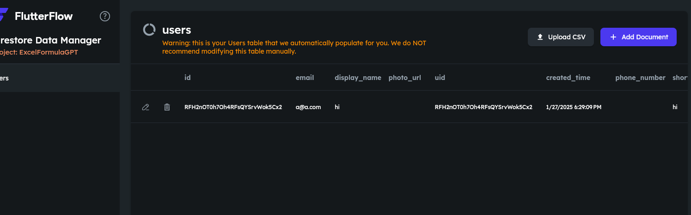Click the refresh spinner beside users title
Viewport: 691px width, 215px height.
pyautogui.click(x=149, y=30)
